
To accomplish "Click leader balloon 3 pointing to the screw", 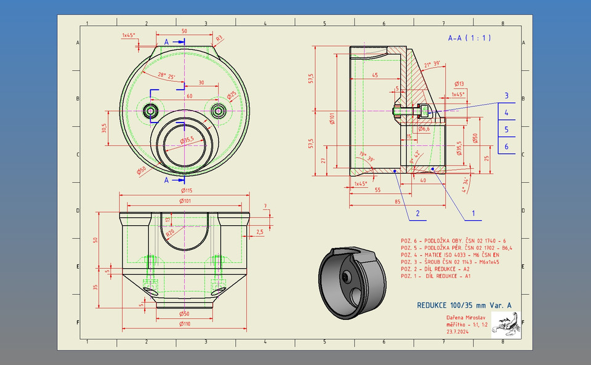I will point(507,96).
